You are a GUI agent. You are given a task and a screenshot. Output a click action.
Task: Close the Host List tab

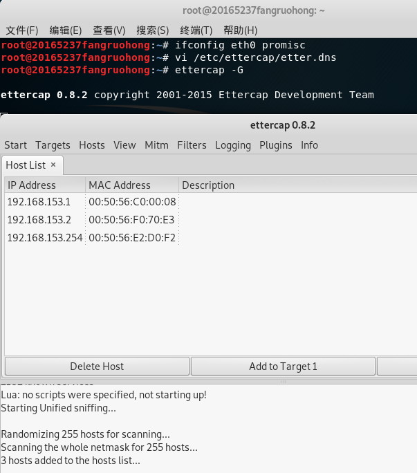pyautogui.click(x=53, y=165)
